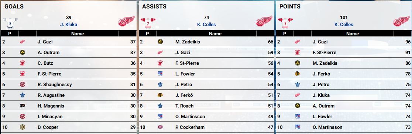Select R. Shaughnessy row in Goals table
412x134 pixels.
point(69,84)
